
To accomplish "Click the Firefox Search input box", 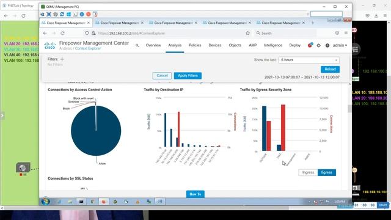I will pos(285,33).
